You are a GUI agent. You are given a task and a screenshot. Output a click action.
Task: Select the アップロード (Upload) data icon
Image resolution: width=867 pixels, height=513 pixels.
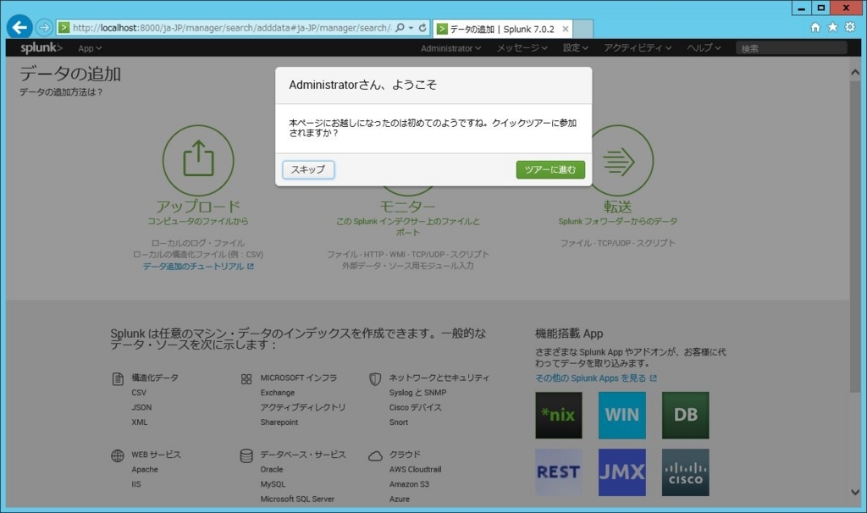pyautogui.click(x=199, y=157)
